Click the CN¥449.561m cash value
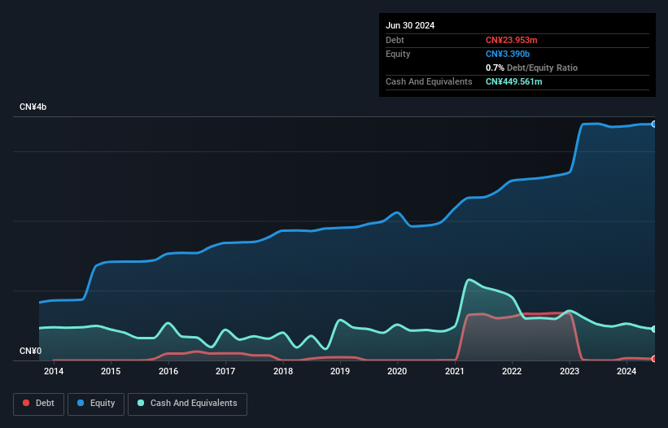The height and width of the screenshot is (428, 668). pos(513,81)
